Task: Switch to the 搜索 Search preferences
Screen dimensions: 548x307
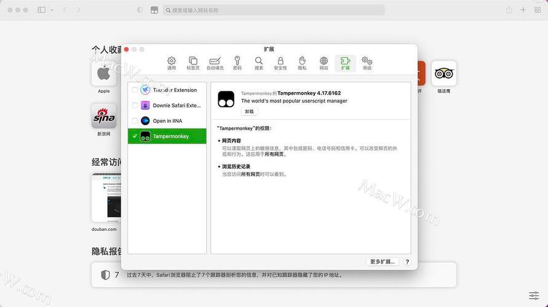Action: pos(258,63)
